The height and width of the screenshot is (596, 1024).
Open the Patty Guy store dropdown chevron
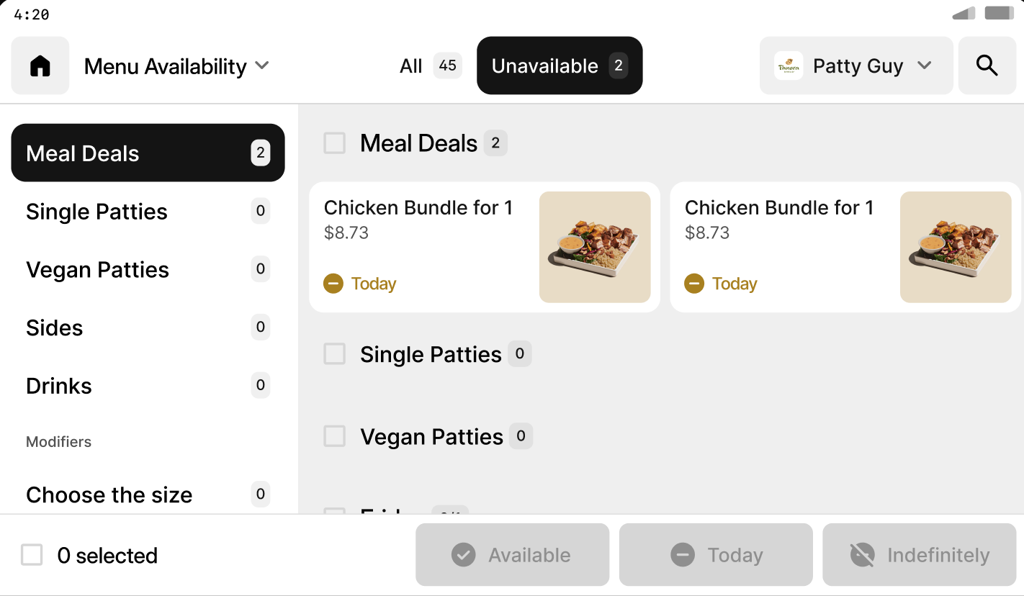coord(925,66)
